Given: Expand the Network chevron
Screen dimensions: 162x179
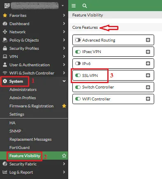Looking at the screenshot, I should (x=64, y=32).
